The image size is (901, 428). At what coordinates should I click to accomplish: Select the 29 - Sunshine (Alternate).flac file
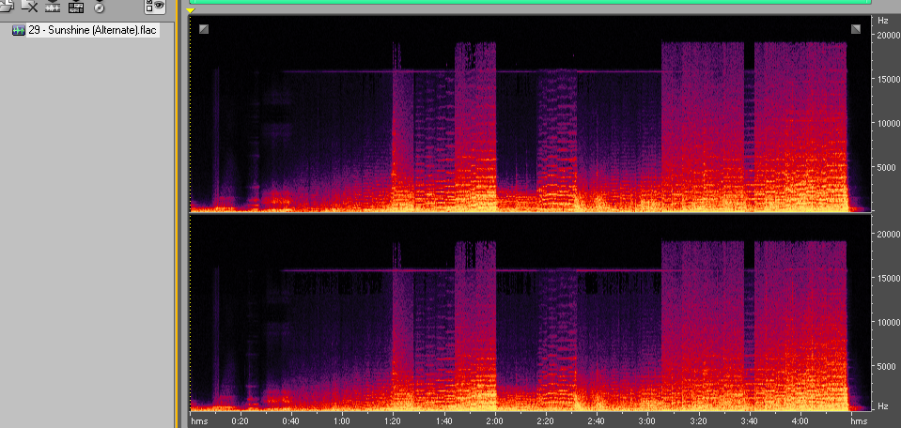(93, 30)
